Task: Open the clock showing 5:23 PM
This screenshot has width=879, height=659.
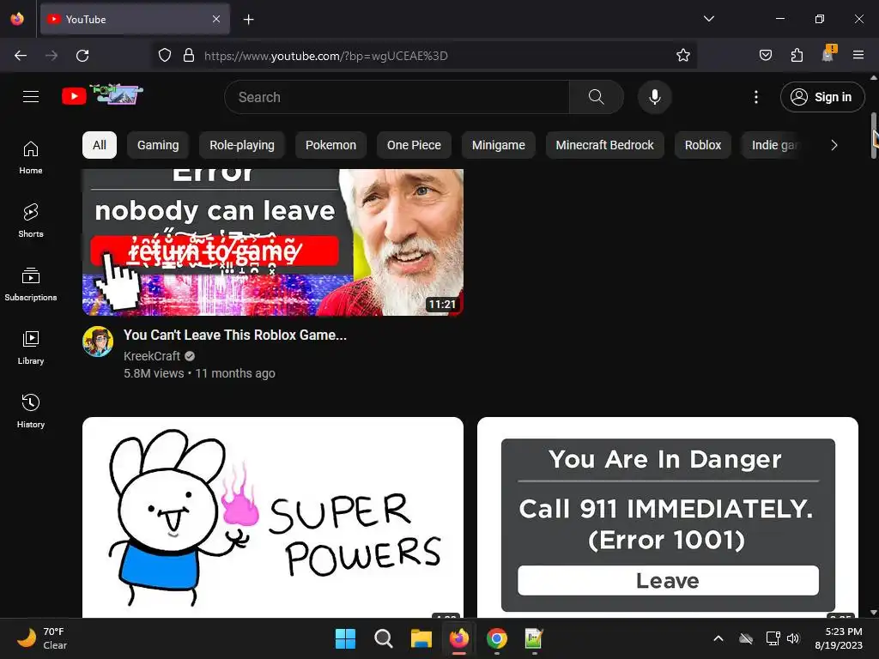Action: (840, 638)
